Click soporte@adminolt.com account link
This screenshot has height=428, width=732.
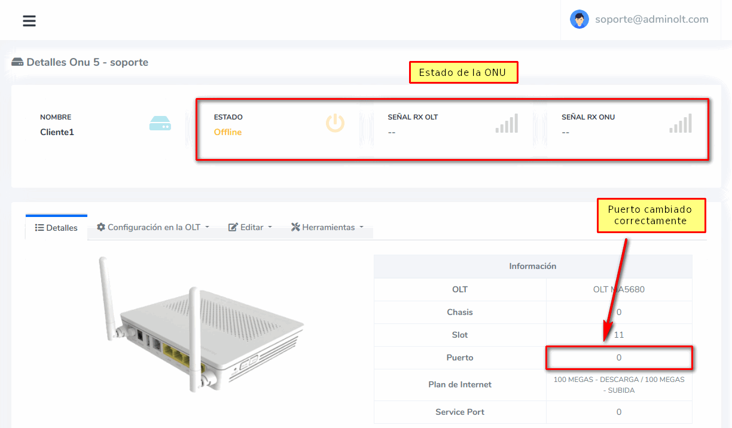click(651, 19)
